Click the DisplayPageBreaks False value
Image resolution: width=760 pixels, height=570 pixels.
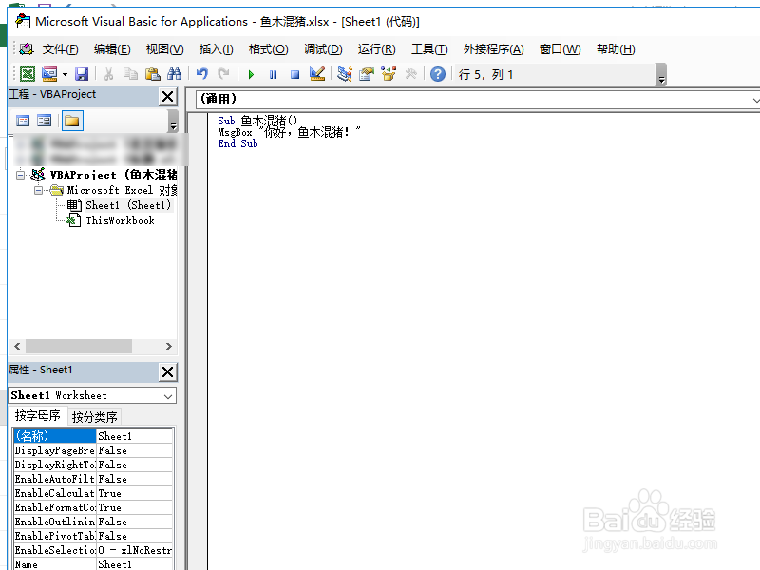[x=134, y=450]
